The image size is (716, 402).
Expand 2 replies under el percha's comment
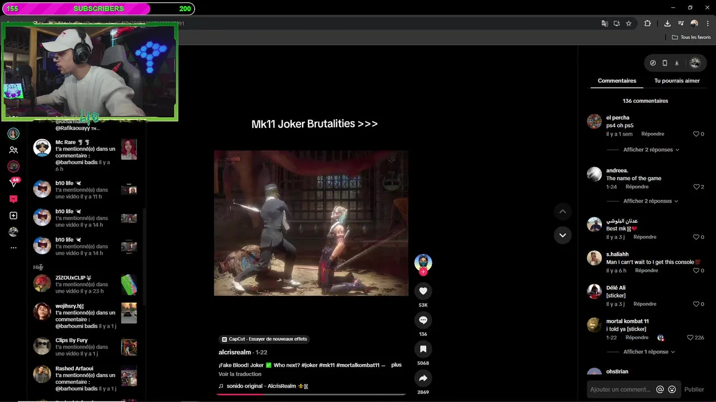pos(651,150)
